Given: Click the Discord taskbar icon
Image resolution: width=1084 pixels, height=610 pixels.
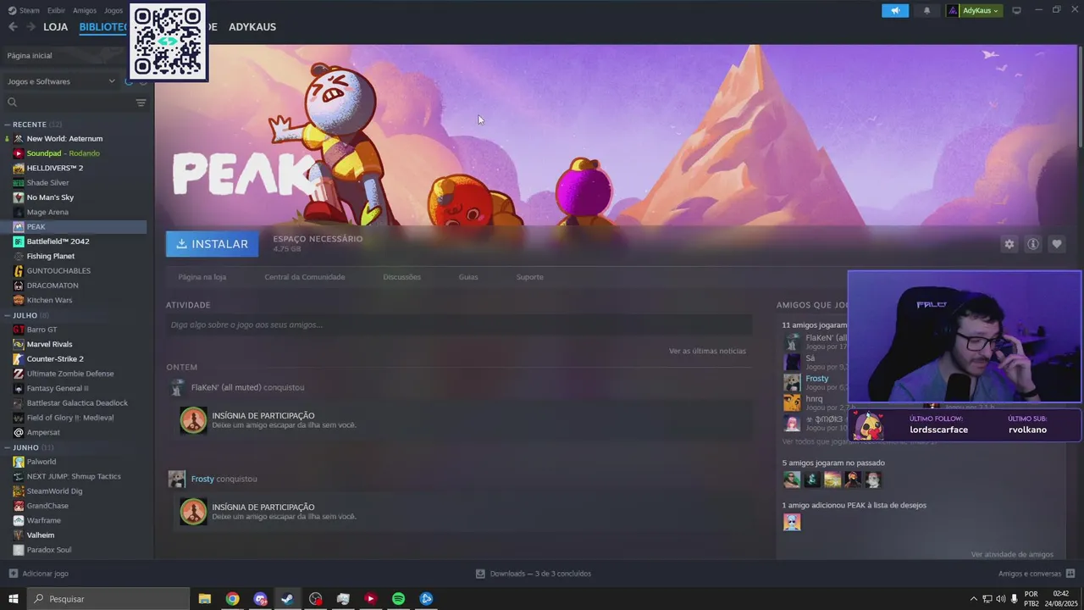Looking at the screenshot, I should [x=260, y=599].
